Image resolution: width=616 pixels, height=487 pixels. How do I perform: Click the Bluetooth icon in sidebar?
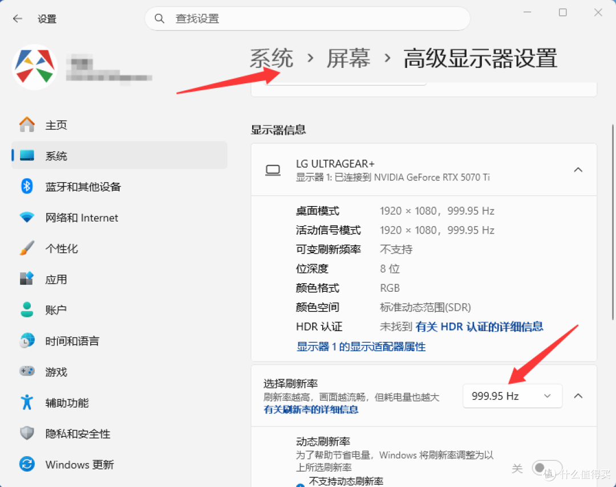point(27,186)
